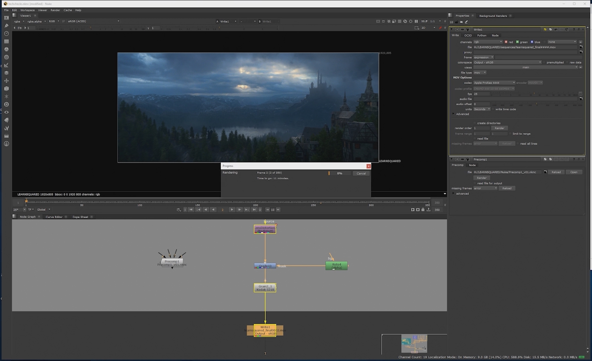
Task: Enable the create directories checkbox
Action: point(475,123)
